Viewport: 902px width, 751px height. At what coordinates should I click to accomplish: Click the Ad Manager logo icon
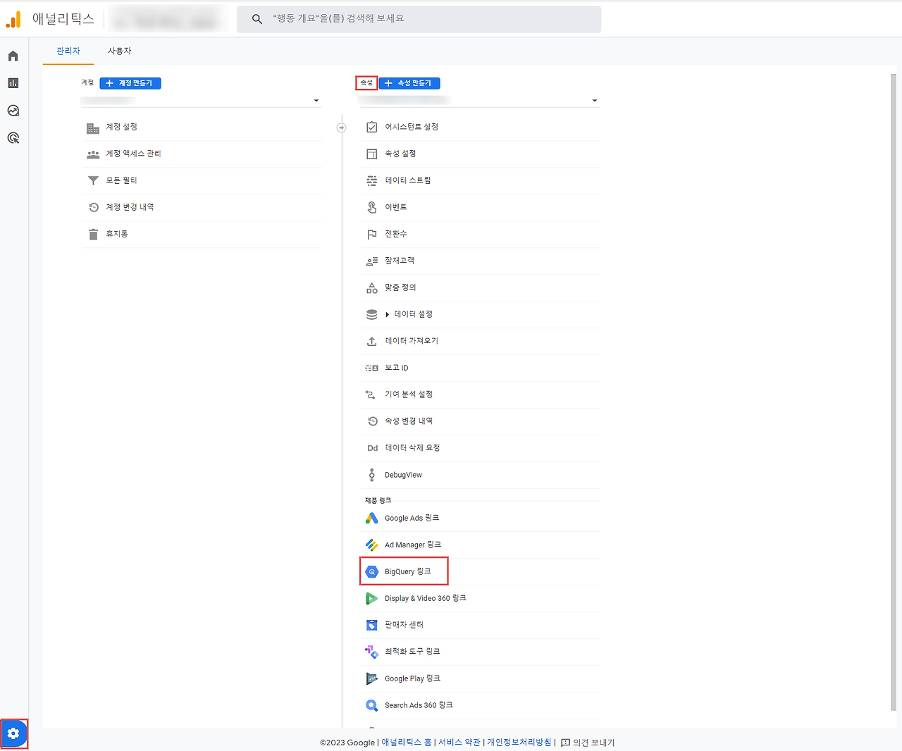372,545
